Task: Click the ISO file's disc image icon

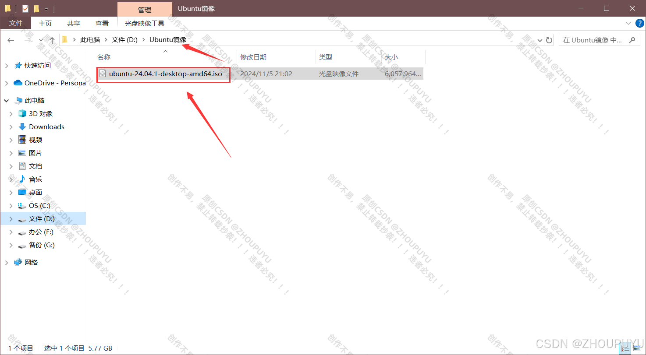Action: [103, 74]
